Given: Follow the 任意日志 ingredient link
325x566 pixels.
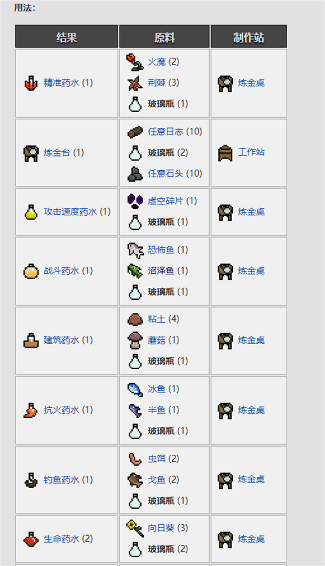Looking at the screenshot, I should [166, 131].
